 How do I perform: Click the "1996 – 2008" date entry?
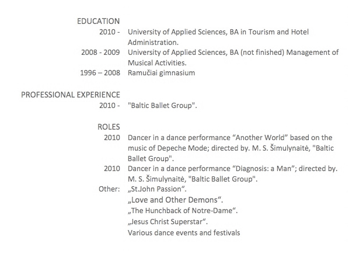coord(100,73)
